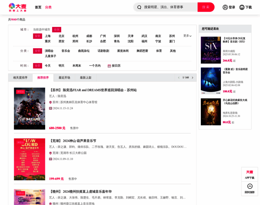
Task: Switch to 最近开场 tab
Action: pyautogui.click(x=64, y=78)
